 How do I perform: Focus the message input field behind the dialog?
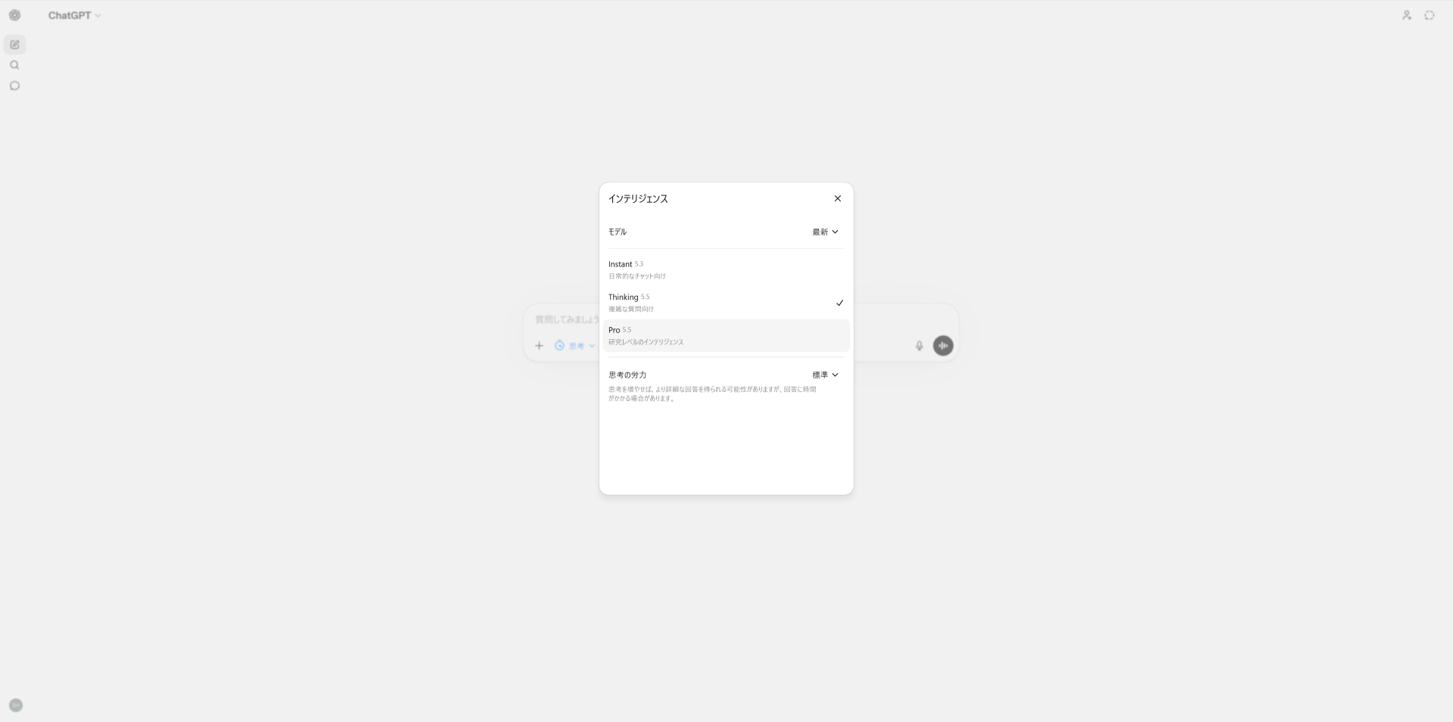point(566,319)
